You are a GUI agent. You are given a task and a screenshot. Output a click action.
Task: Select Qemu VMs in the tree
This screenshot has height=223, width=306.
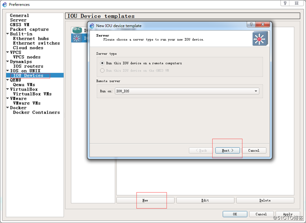(x=24, y=84)
